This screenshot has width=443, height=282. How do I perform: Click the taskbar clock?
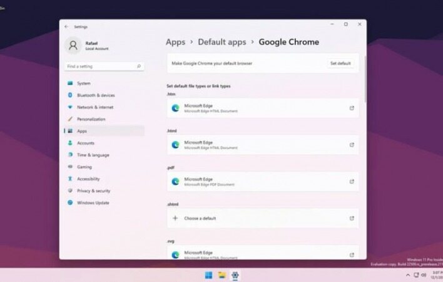[x=437, y=275]
